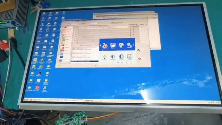This screenshot has height=125, width=222.
Task: Click the OSD enter/return key hint icon
Action: coord(118,62)
